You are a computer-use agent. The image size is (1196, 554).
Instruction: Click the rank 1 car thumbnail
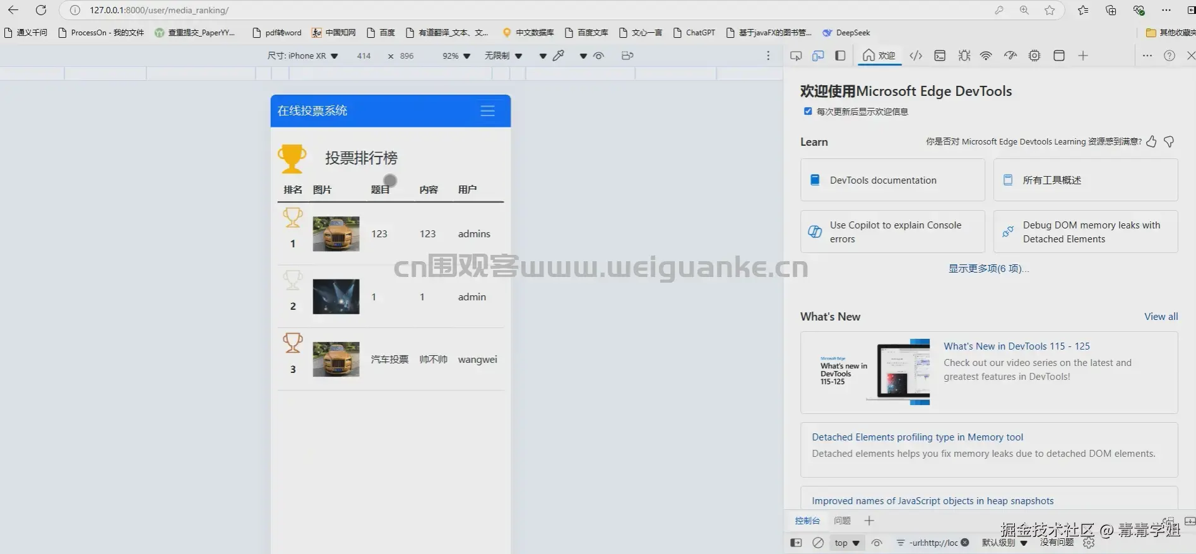[336, 234]
